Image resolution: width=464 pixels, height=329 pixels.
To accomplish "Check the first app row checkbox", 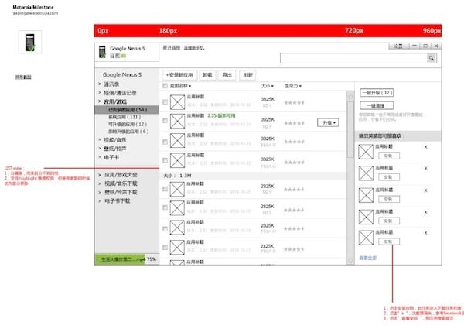I will point(165,101).
